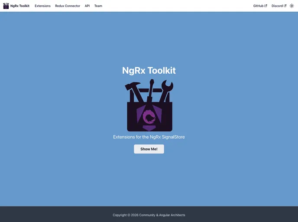The image size is (298, 222).
Task: Open the Extensions nav item
Action: (42, 6)
